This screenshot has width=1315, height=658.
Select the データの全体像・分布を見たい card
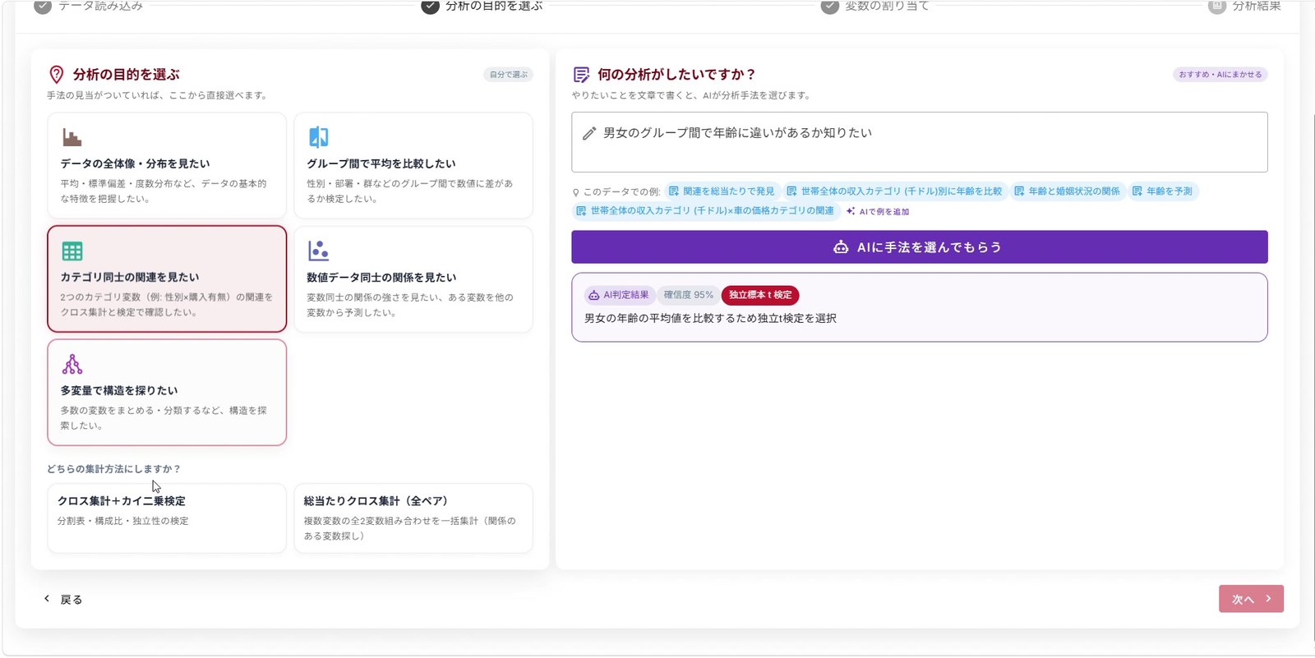point(167,165)
